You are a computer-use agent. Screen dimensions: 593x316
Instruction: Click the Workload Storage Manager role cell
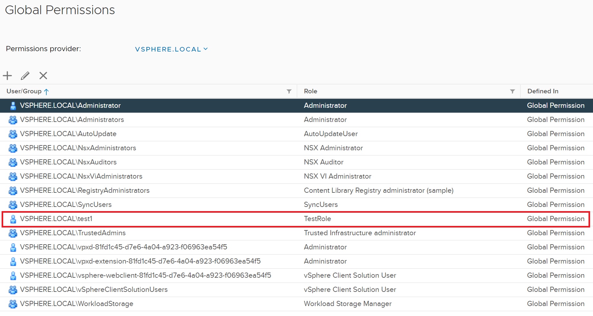(348, 304)
